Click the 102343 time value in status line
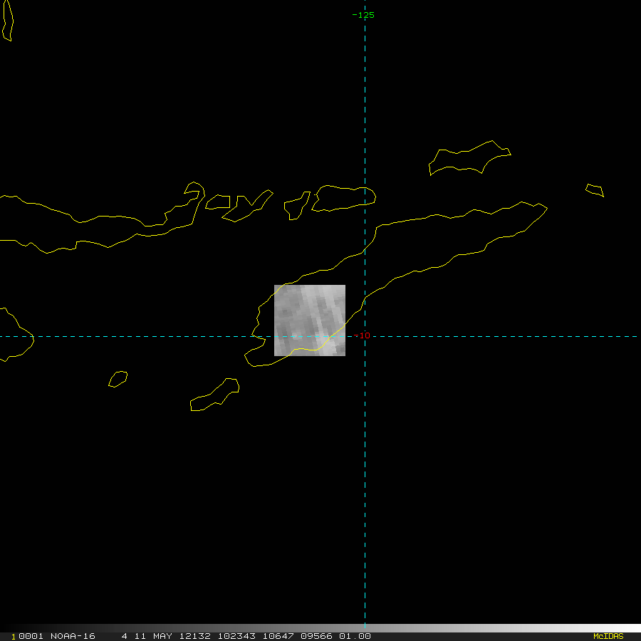The width and height of the screenshot is (641, 641). (239, 636)
